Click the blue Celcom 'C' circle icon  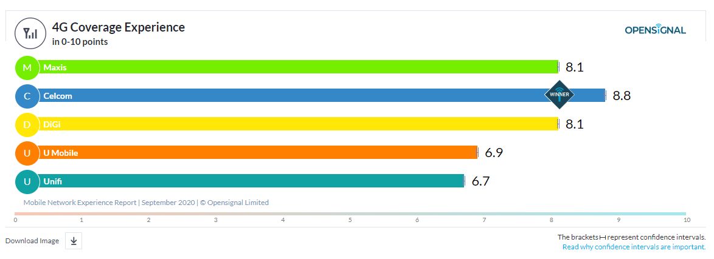click(x=27, y=96)
